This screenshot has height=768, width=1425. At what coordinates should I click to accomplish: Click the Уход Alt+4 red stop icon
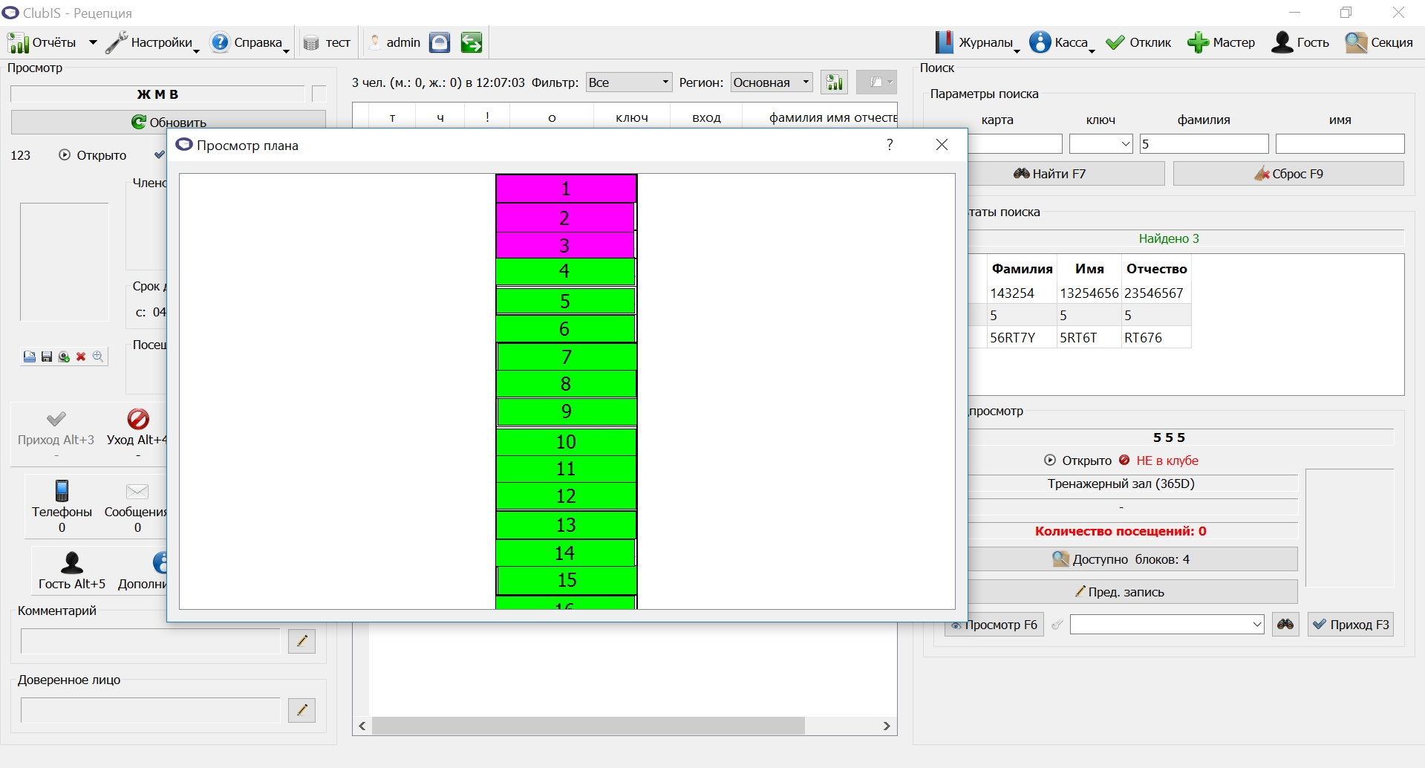coord(138,419)
